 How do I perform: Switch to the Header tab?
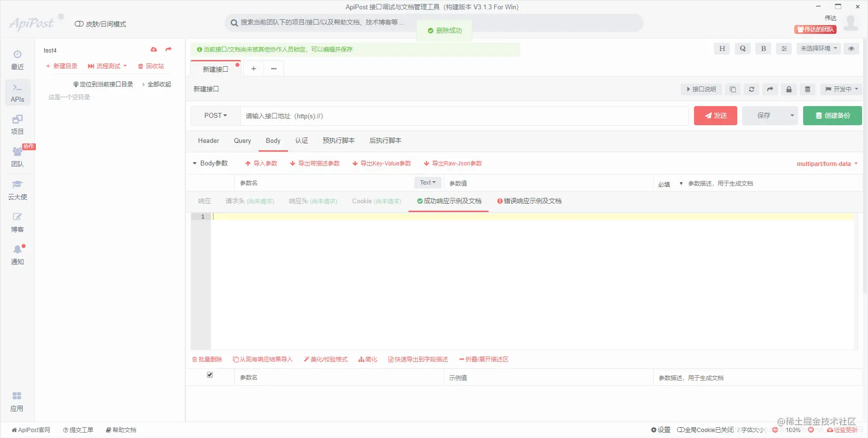(208, 141)
